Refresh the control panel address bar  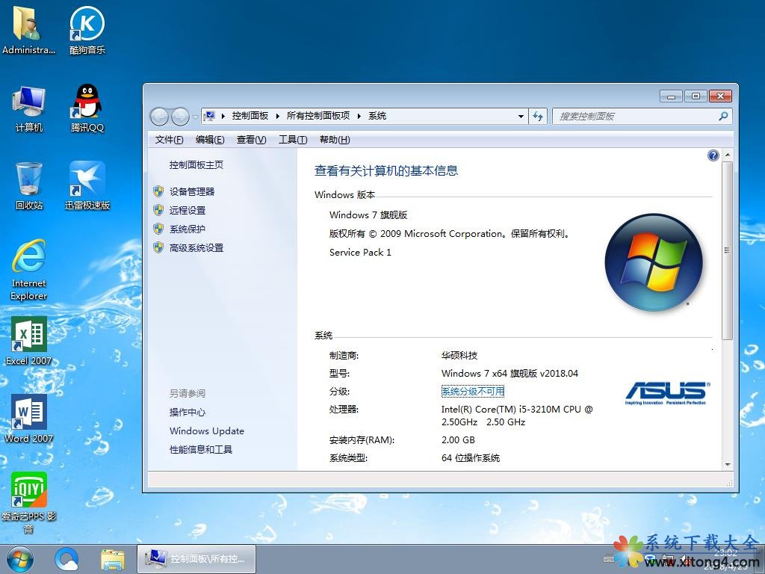coord(538,116)
